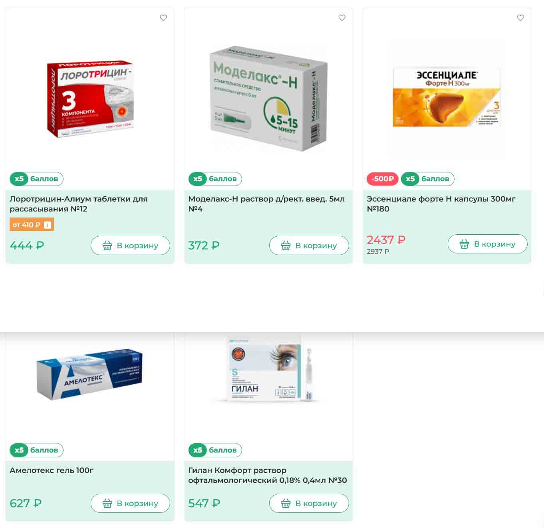This screenshot has width=544, height=528.
Task: Favorite Лоротрицин-Алиум with heart icon
Action: [x=163, y=18]
